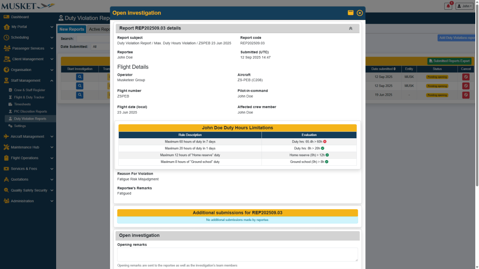Click the Dashboard icon in sidebar

[x=7, y=17]
